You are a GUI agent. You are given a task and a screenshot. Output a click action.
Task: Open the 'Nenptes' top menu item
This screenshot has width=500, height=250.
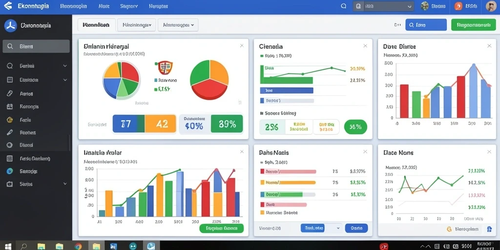click(x=159, y=6)
